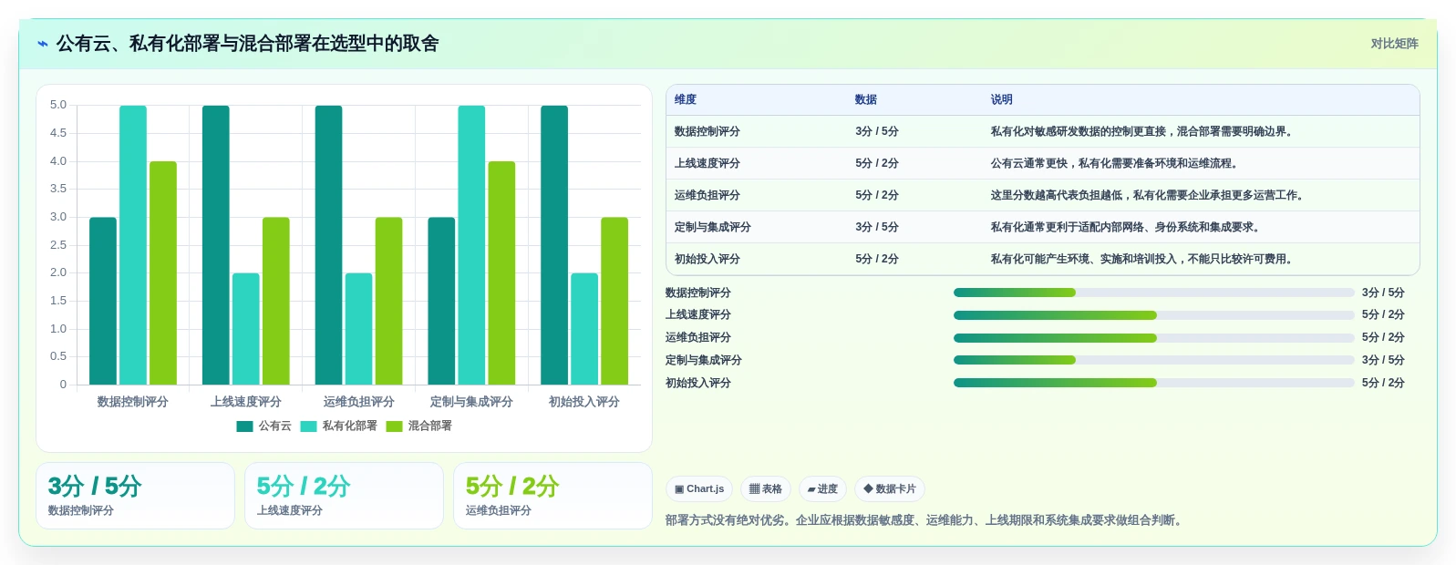Click the 数据控制评分 x-axis label under the chart
This screenshot has height=565, width=1456.
(133, 402)
